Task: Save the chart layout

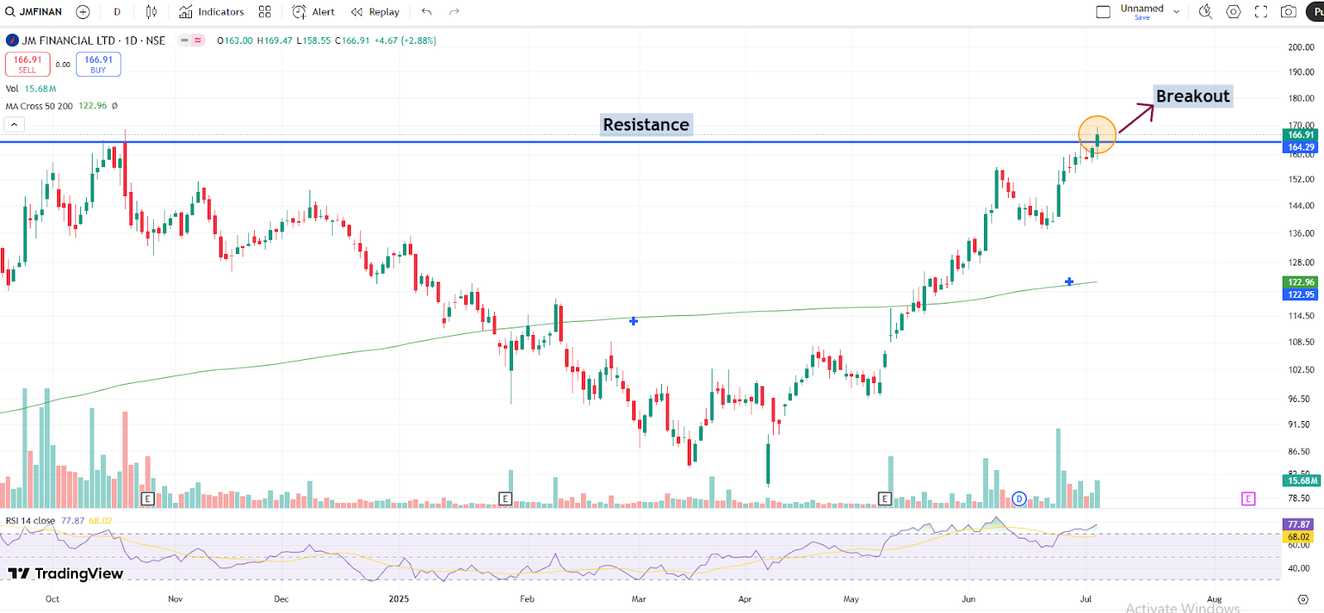Action: [1142, 17]
